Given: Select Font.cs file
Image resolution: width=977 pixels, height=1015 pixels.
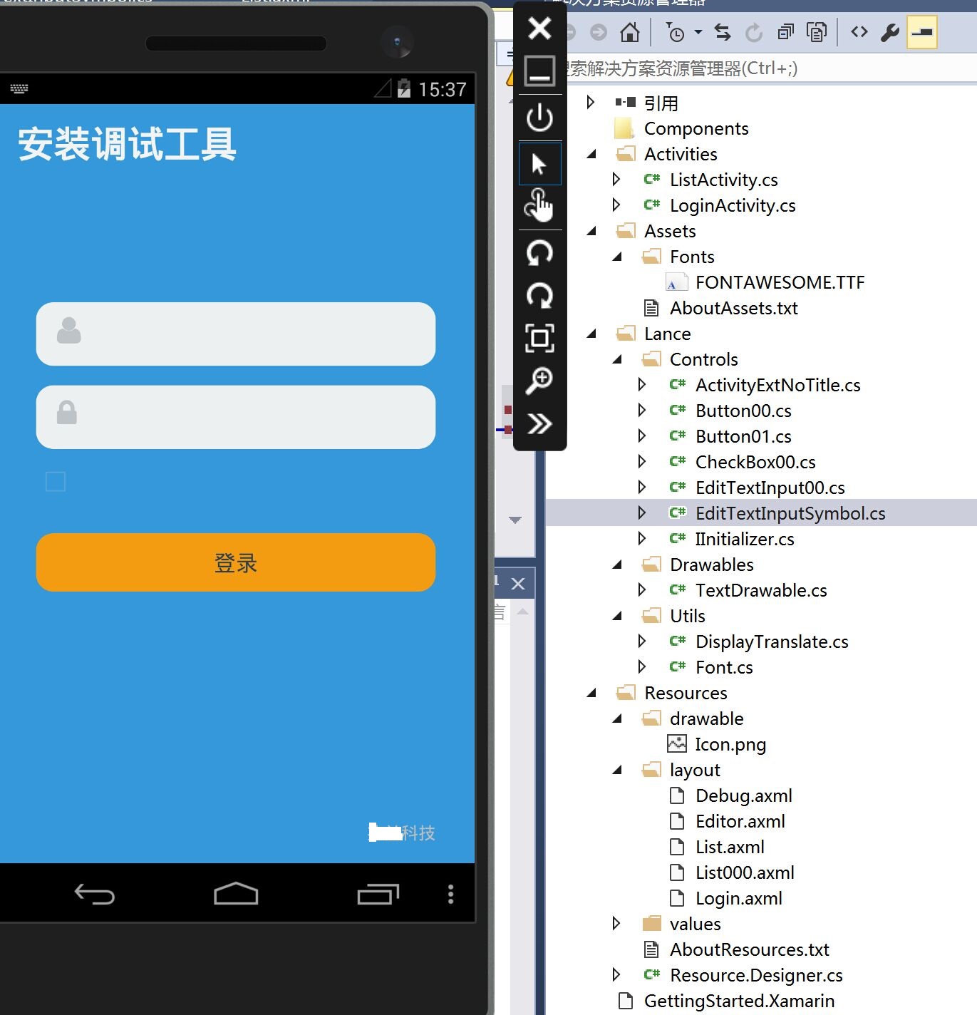Looking at the screenshot, I should point(724,667).
